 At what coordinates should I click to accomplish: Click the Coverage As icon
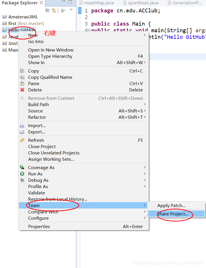pos(22,167)
